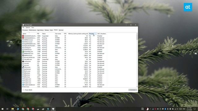Open the Windows Start menu
Viewport: 198px width, 111px height.
coord(2,109)
